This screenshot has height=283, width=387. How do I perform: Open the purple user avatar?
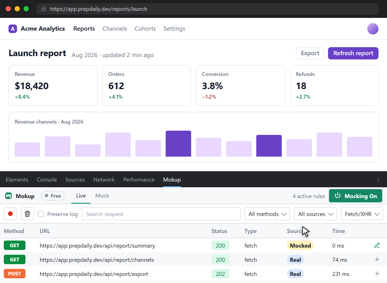[373, 29]
